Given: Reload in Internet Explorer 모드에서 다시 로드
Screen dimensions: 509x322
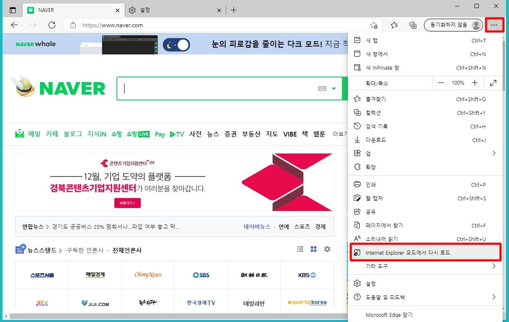Looking at the screenshot, I should point(425,253).
